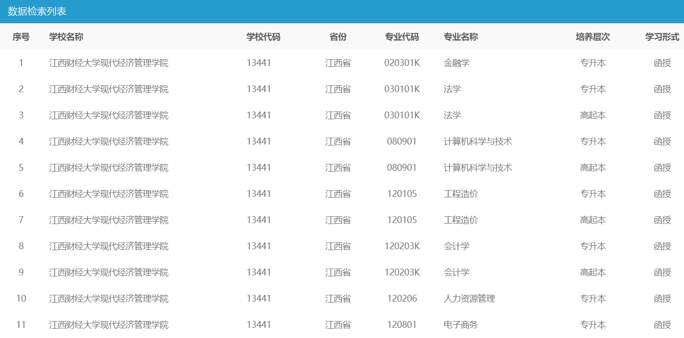Click 计算机科学与技术 in row 4

[x=478, y=142]
